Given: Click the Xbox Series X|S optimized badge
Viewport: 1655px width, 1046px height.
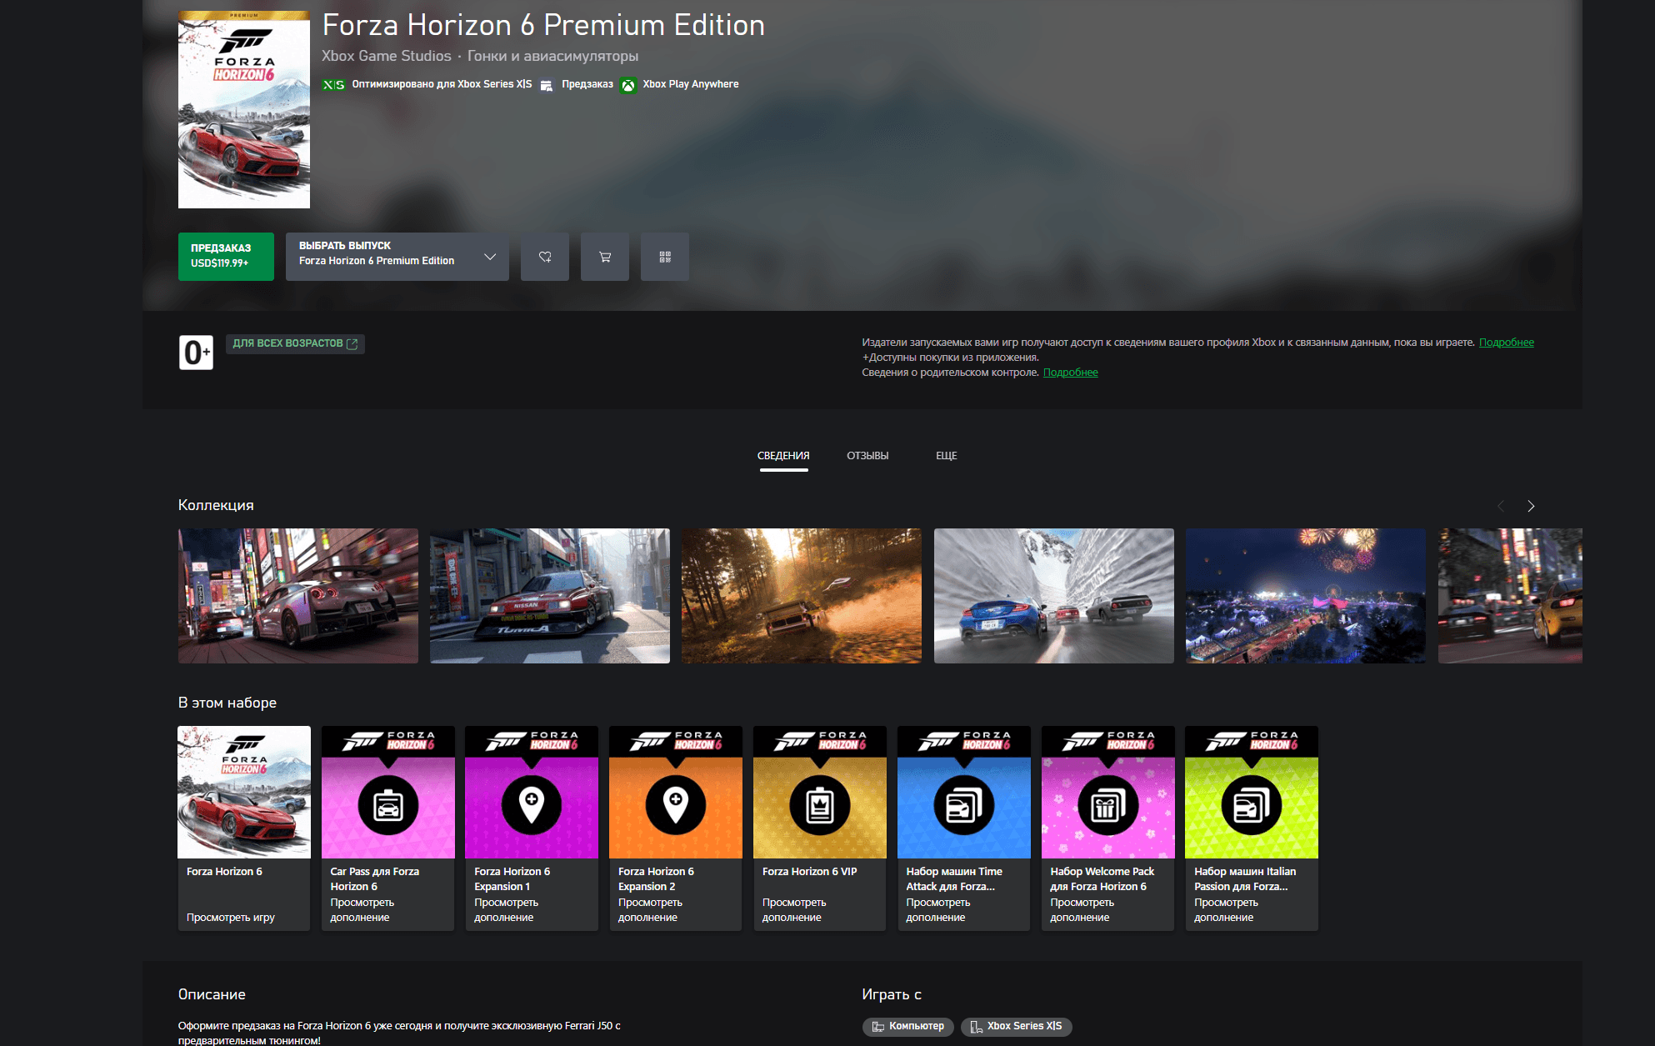Looking at the screenshot, I should (333, 85).
